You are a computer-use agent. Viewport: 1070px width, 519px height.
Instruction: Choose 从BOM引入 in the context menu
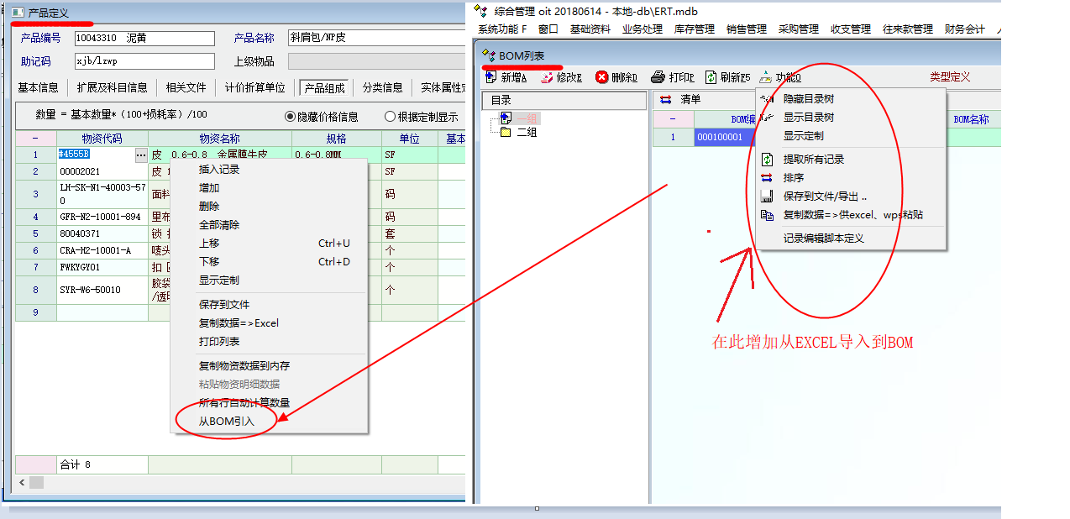coord(225,421)
